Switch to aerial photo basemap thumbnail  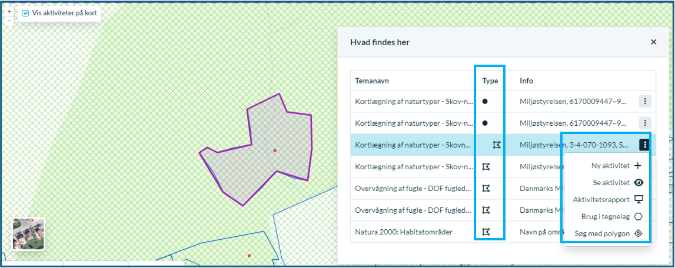tap(28, 233)
